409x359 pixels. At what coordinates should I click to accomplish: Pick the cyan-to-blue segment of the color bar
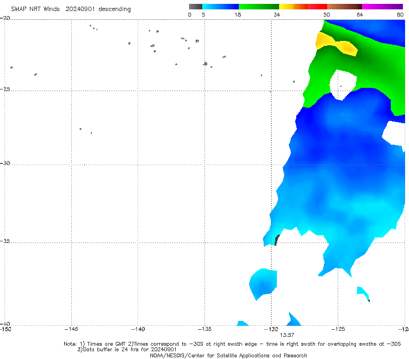coord(221,7)
